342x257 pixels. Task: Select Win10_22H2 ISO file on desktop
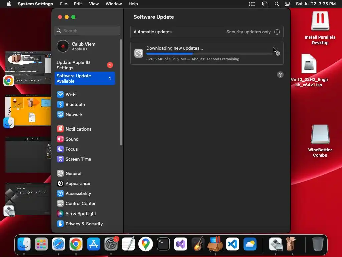point(309,71)
